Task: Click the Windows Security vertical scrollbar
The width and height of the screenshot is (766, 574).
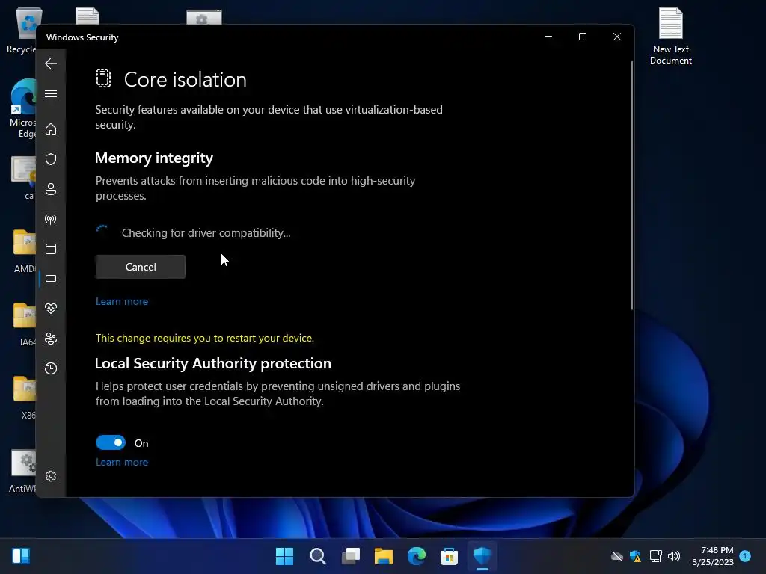Action: coord(631,185)
